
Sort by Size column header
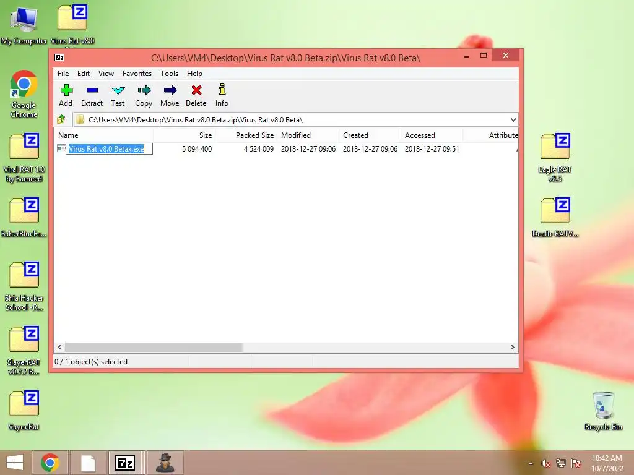tap(185, 135)
